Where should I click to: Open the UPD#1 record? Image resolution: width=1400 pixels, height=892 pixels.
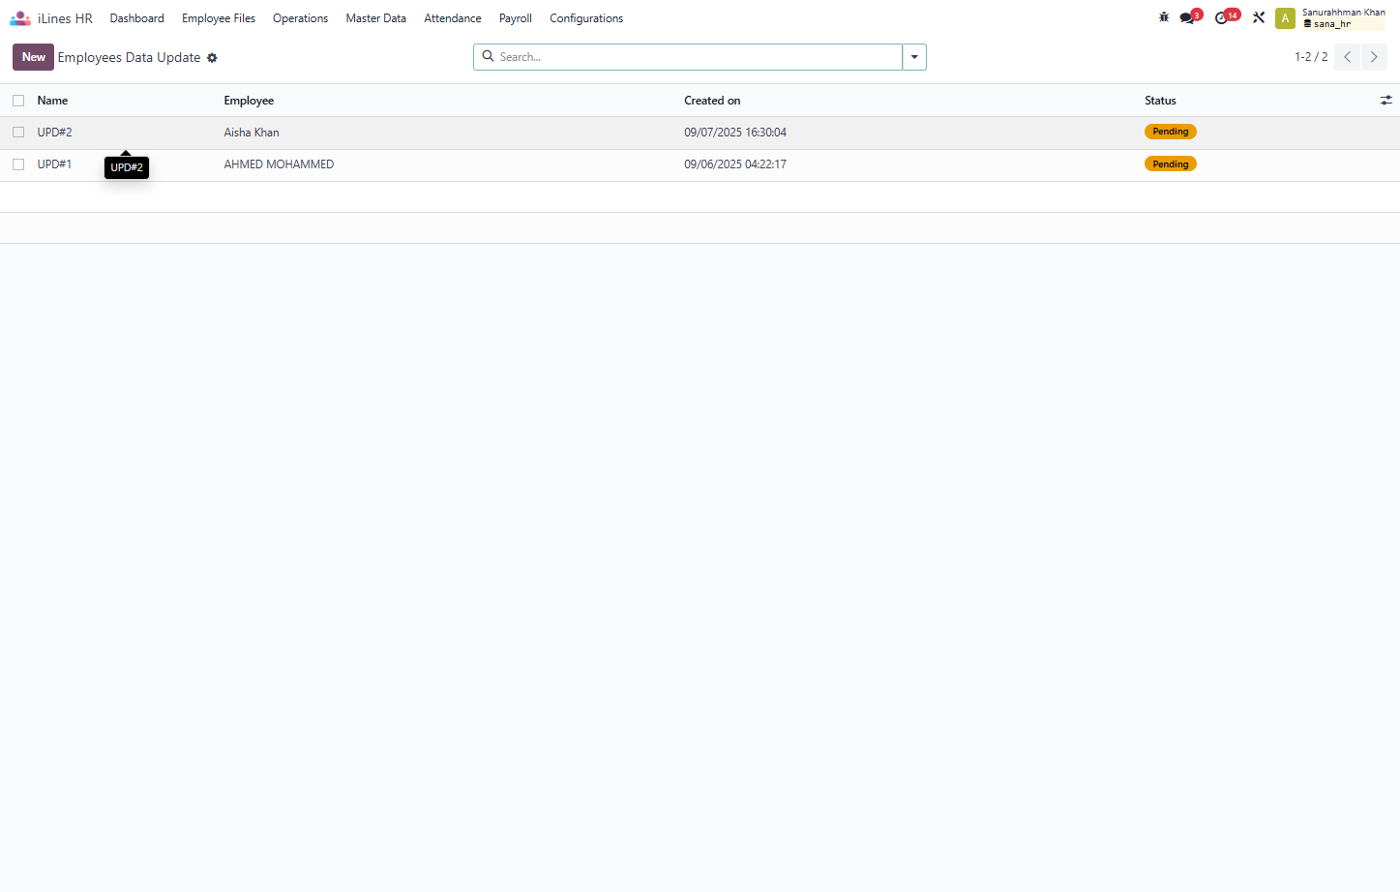54,164
